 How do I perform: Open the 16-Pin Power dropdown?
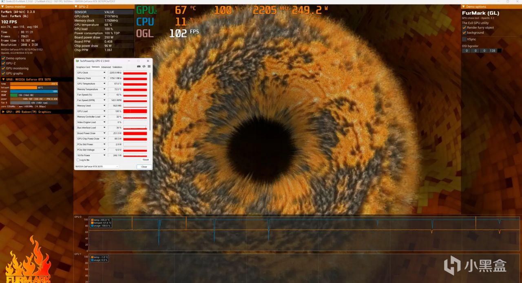pyautogui.click(x=104, y=155)
